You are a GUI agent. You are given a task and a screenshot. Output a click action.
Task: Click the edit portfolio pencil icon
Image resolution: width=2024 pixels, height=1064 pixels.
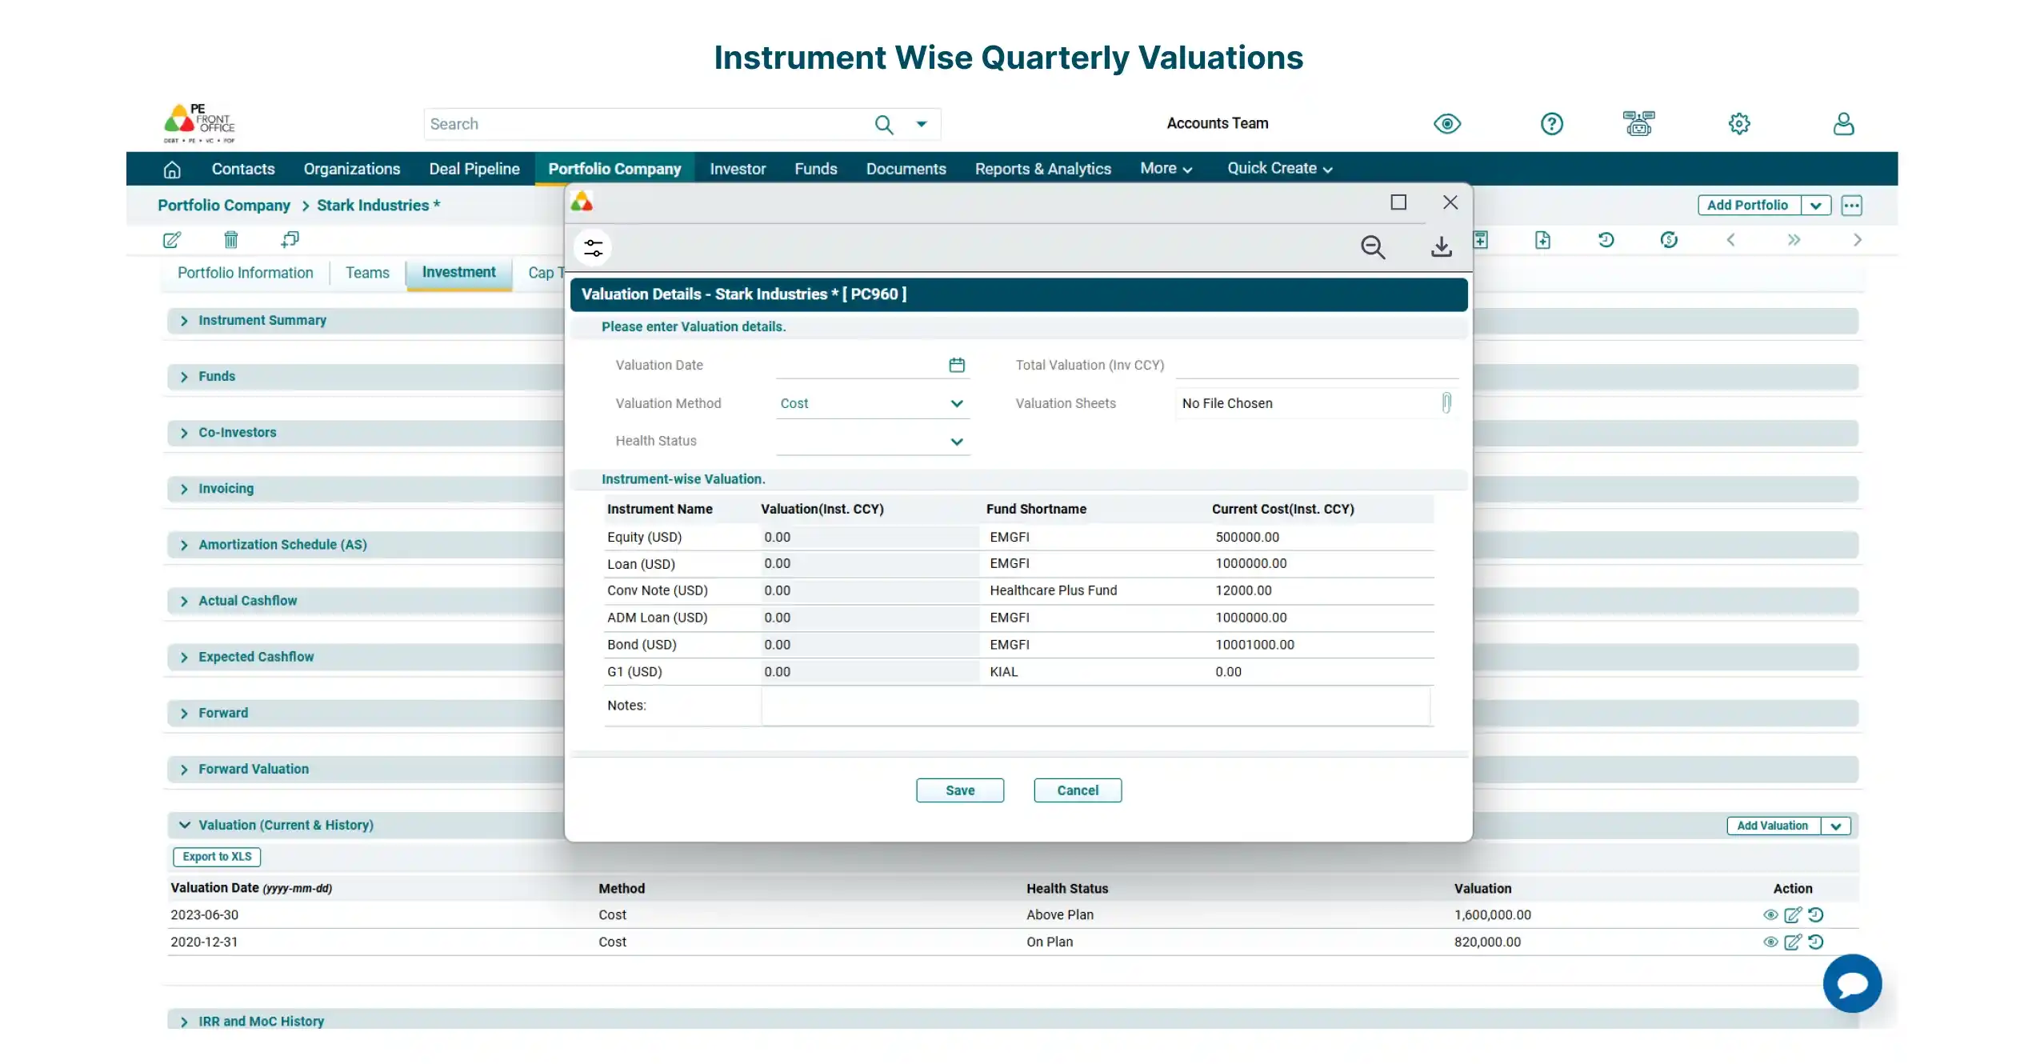(172, 239)
